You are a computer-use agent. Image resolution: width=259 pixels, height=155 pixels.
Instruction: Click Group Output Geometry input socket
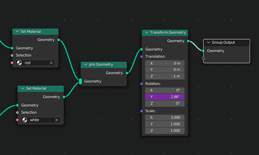[x=203, y=51]
